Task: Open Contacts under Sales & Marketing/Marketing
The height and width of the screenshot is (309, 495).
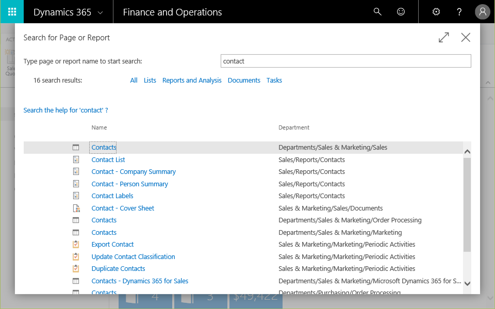Action: pyautogui.click(x=104, y=233)
